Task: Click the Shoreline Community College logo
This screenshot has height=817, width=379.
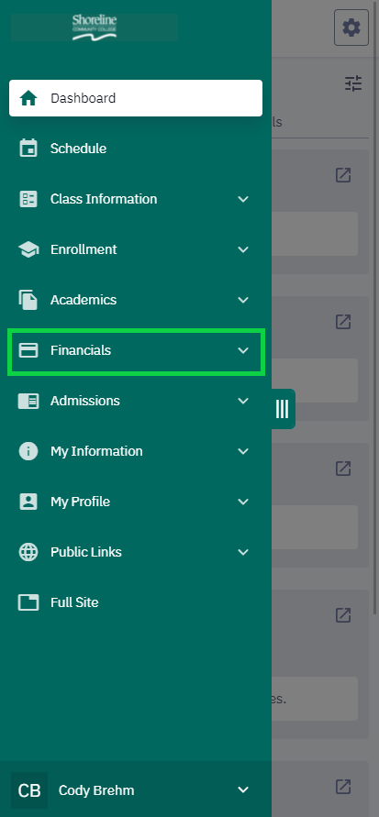Action: click(x=95, y=28)
